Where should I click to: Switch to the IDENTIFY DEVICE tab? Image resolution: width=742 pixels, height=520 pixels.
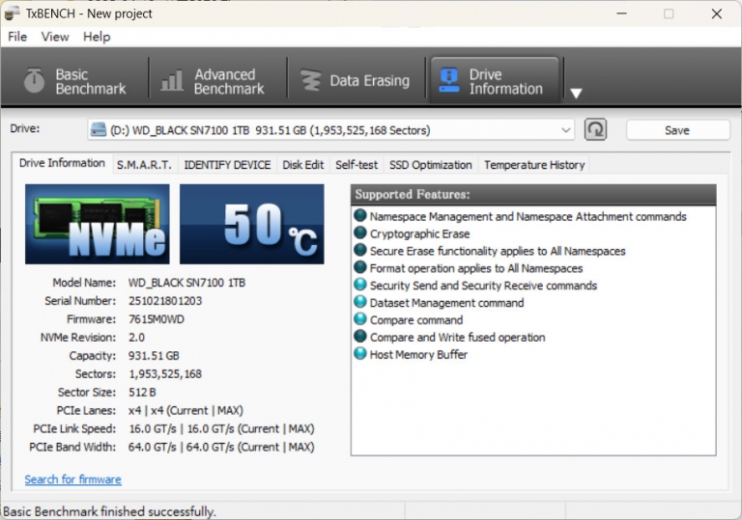pos(227,165)
